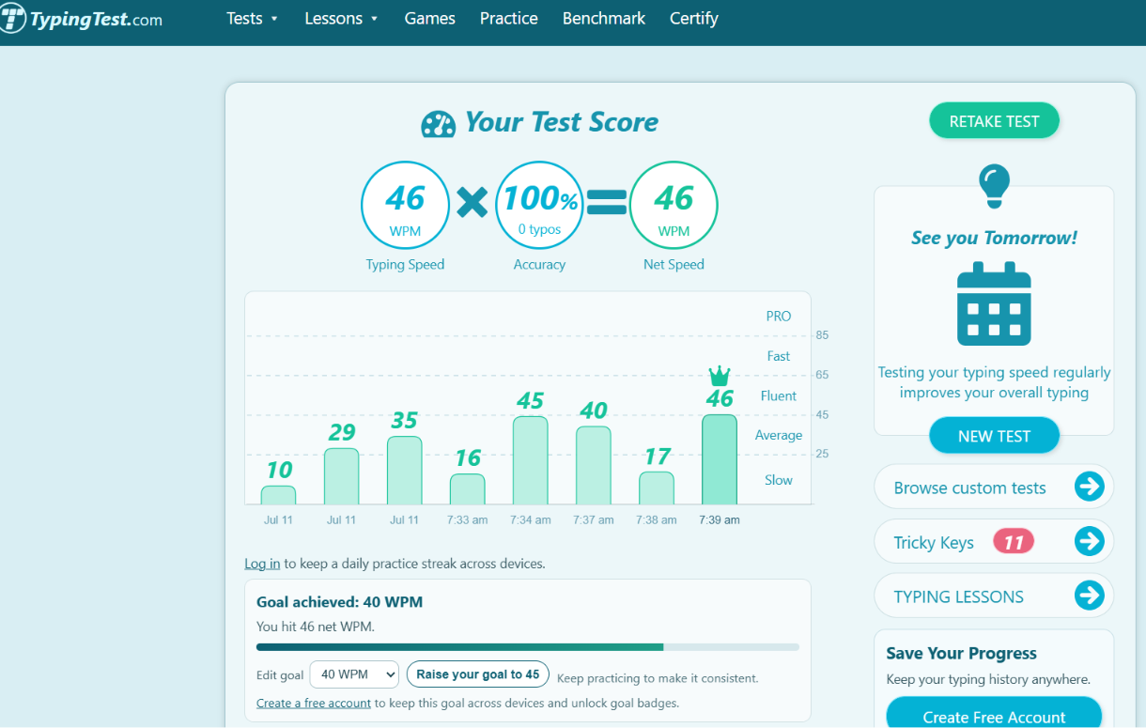Click the Typing Speed 46 WPM circle
The image size is (1146, 728).
click(x=406, y=206)
